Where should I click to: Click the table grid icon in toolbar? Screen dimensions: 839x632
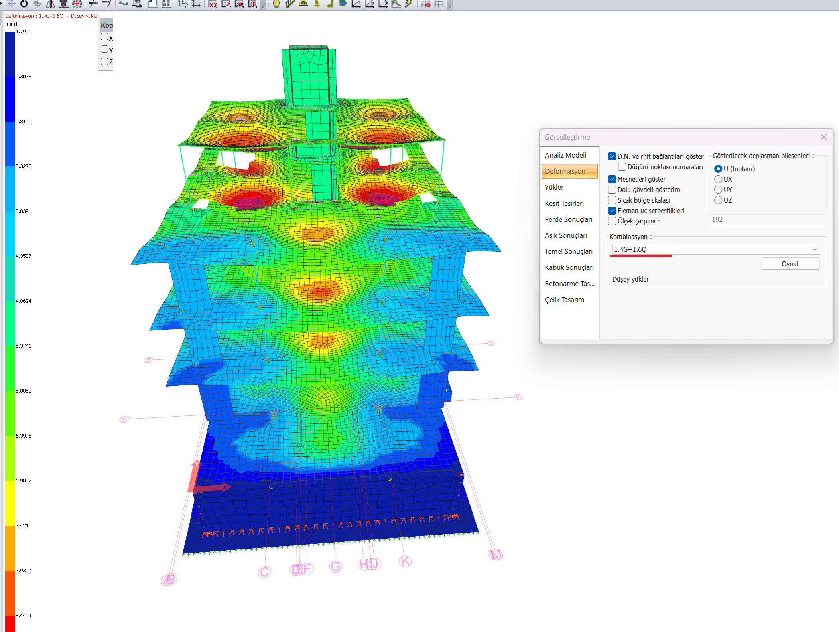pos(439,4)
